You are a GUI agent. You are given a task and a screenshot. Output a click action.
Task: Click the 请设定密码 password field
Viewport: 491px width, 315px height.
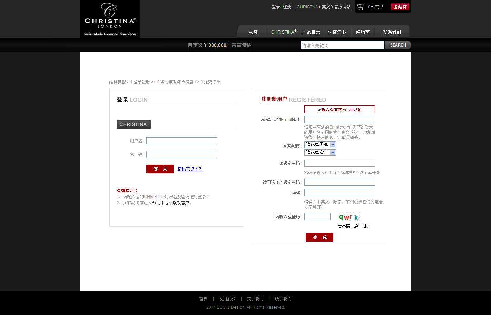[x=340, y=163]
